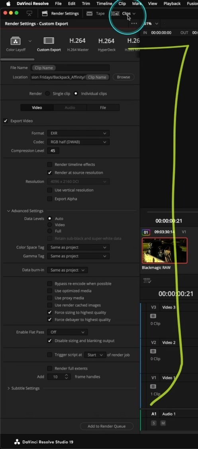Screen dimensions: 198x449
Task: Click the Browse button
Action: pyautogui.click(x=124, y=77)
